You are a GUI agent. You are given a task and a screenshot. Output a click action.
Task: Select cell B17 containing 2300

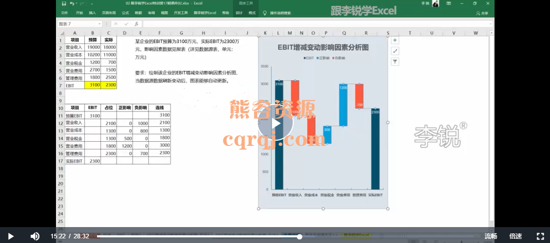[x=92, y=161]
